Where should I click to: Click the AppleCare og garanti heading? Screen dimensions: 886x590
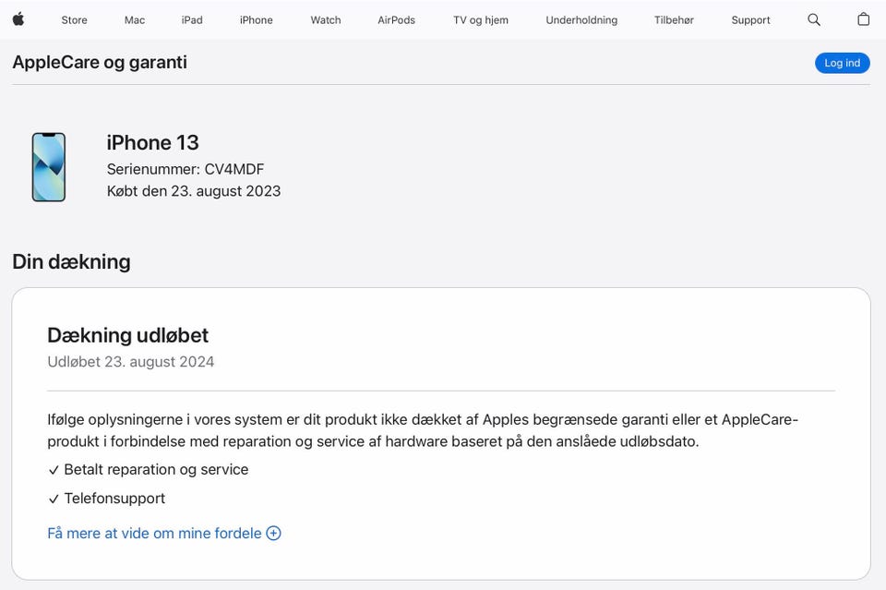(x=100, y=62)
